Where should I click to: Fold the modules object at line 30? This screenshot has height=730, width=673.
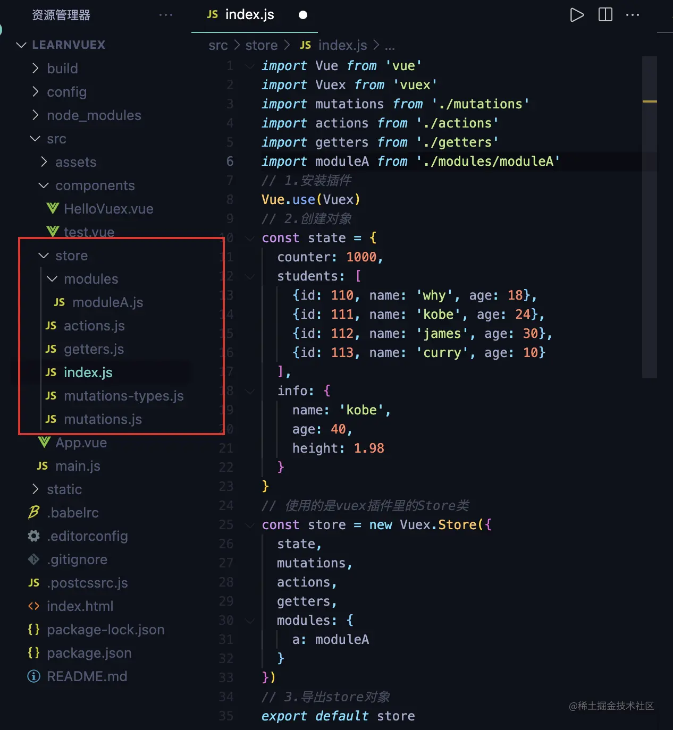250,621
